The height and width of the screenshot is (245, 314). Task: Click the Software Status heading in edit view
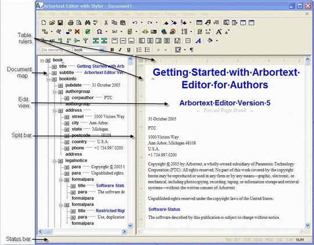pyautogui.click(x=164, y=210)
